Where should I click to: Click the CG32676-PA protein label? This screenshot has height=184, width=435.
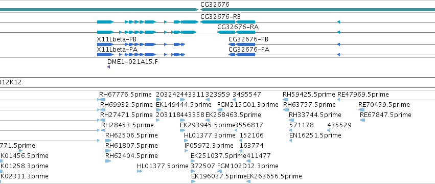tap(249, 50)
